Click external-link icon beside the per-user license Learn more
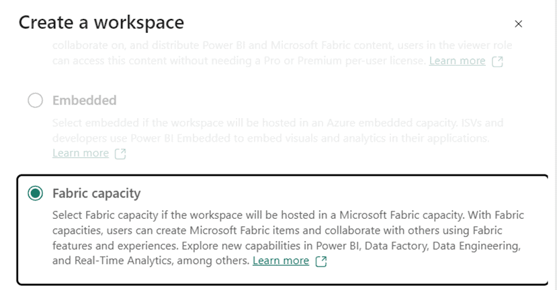The width and height of the screenshot is (557, 290). pyautogui.click(x=497, y=61)
